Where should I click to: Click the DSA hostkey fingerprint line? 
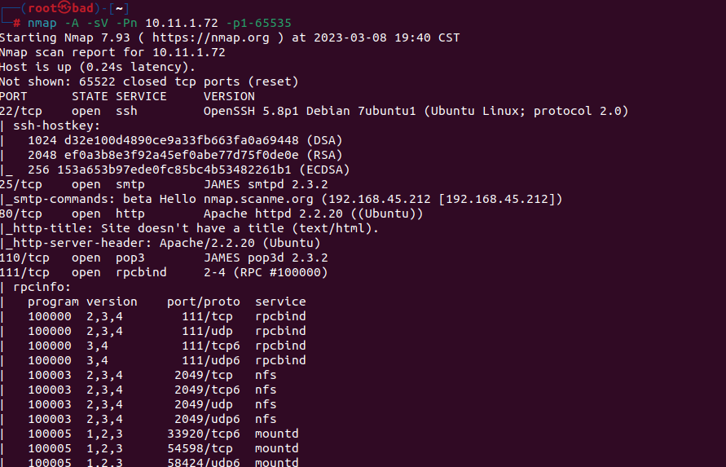point(185,140)
